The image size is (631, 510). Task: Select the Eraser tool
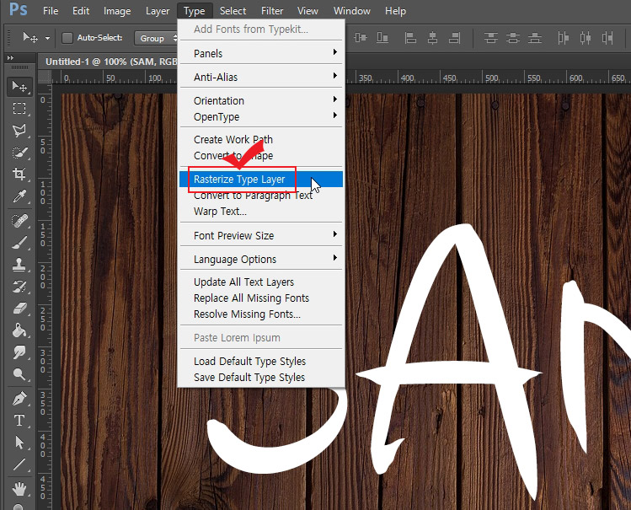click(19, 309)
